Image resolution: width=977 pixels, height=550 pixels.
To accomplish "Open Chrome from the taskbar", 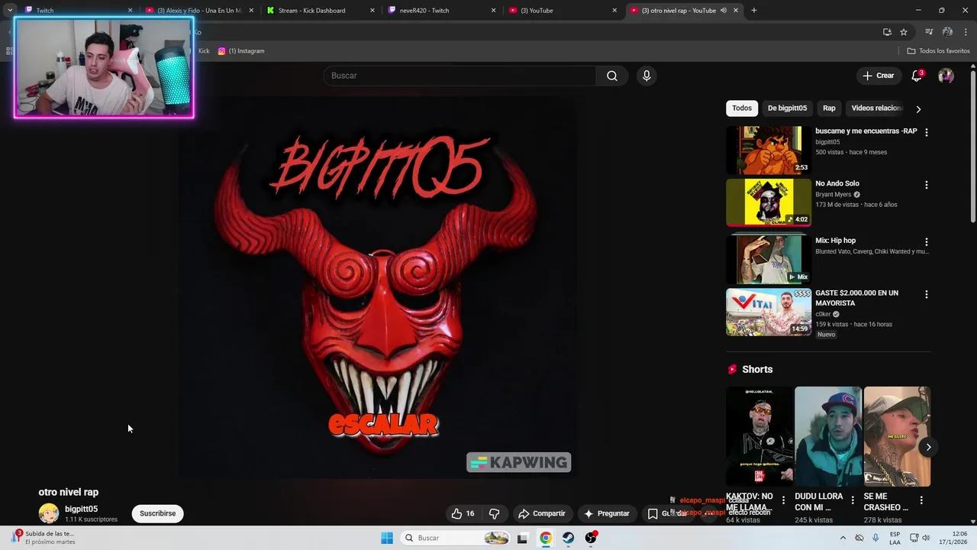I will pyautogui.click(x=546, y=538).
